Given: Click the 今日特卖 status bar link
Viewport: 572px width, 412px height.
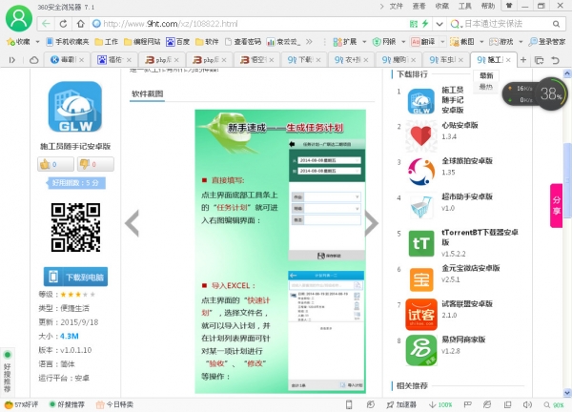Looking at the screenshot, I should pyautogui.click(x=114, y=404).
